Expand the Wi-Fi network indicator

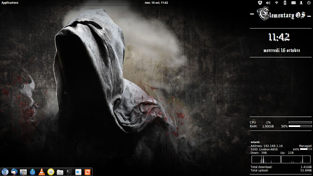[x=276, y=3]
